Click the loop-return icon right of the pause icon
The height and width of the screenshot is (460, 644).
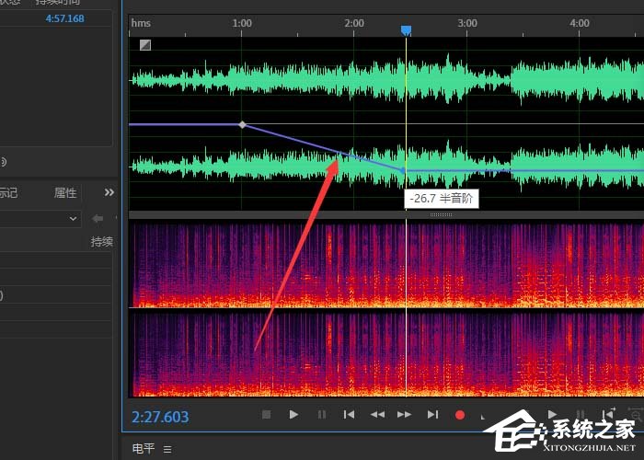pos(607,414)
